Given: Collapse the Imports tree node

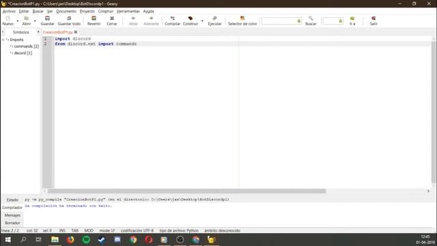Looking at the screenshot, I should point(3,40).
